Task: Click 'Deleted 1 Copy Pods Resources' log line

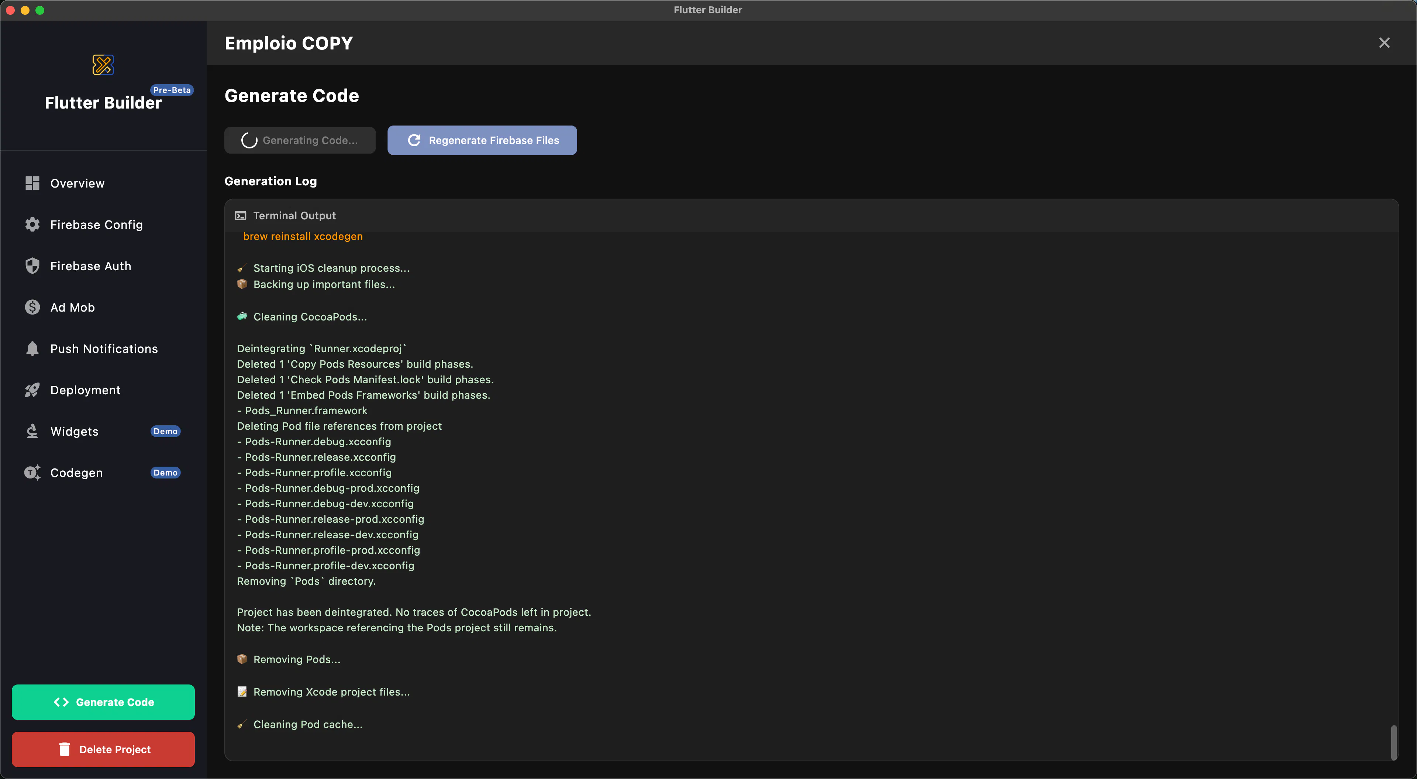Action: [355, 364]
